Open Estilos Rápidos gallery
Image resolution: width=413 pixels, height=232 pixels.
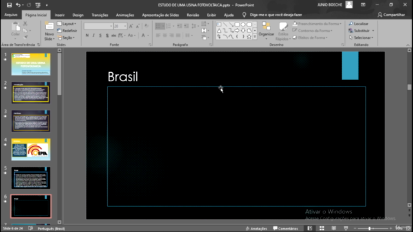click(283, 31)
